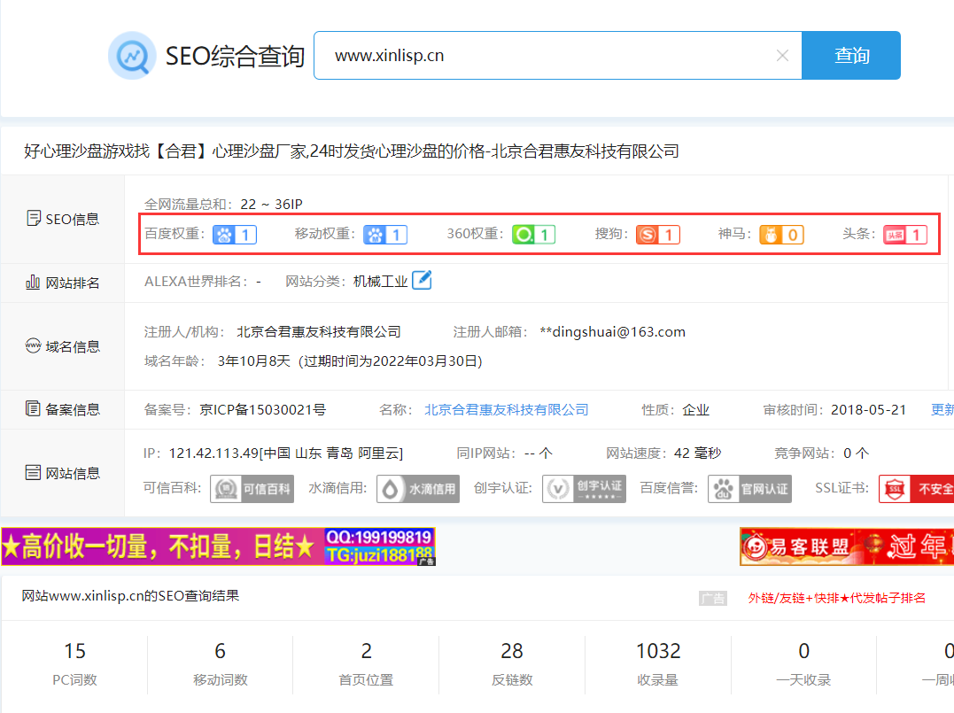Click the 网站分类 value 机械工业
The image size is (954, 713).
point(380,282)
